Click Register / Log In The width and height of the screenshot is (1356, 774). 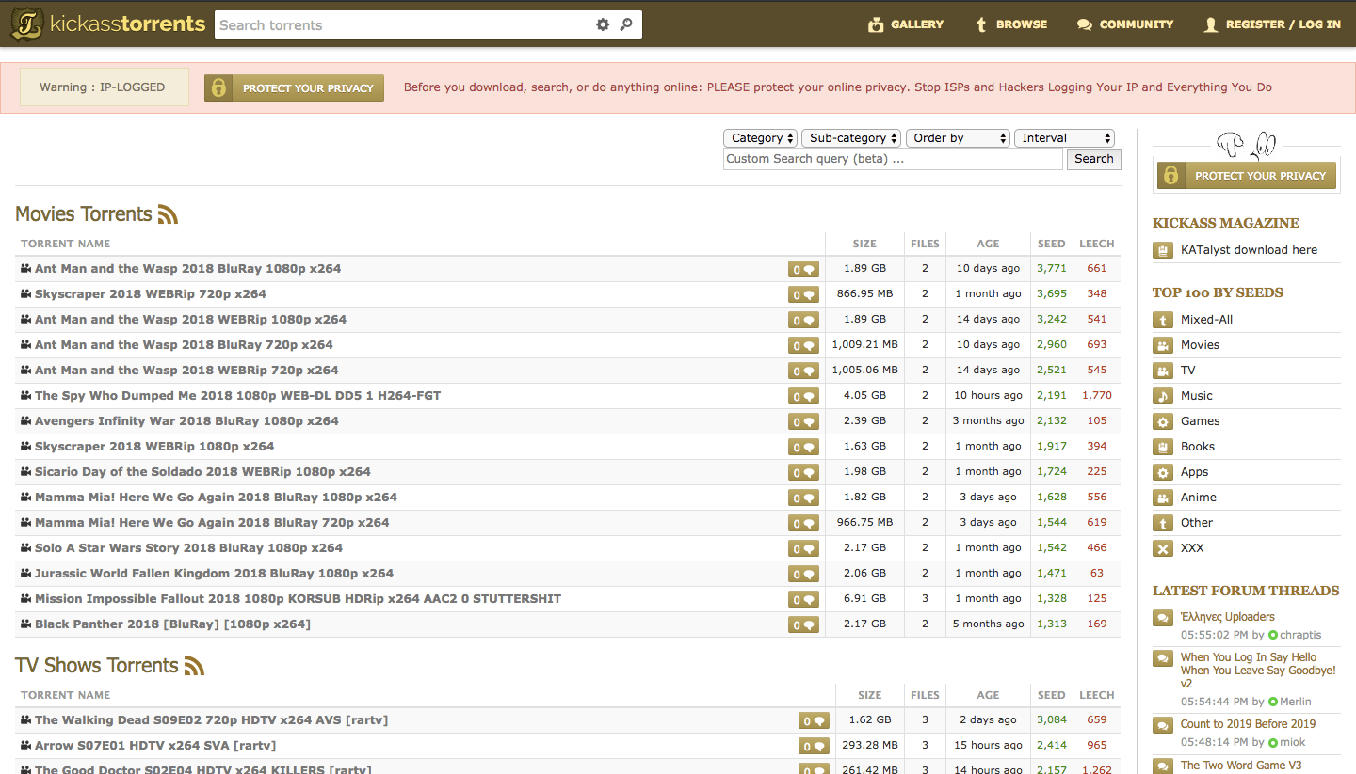pyautogui.click(x=1272, y=24)
